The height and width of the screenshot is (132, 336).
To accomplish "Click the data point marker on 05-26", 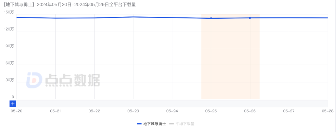I will [x=250, y=18].
